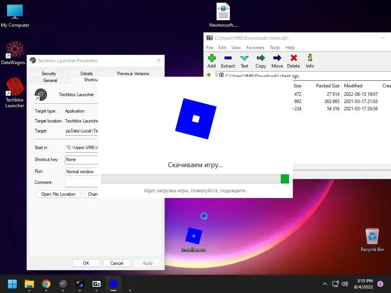Click packed size value 263 865
This screenshot has width=391, height=293.
(x=332, y=101)
